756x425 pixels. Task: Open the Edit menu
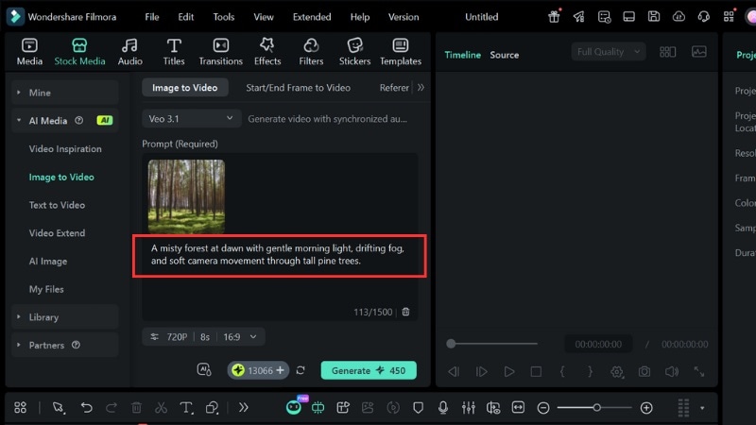[x=185, y=17]
